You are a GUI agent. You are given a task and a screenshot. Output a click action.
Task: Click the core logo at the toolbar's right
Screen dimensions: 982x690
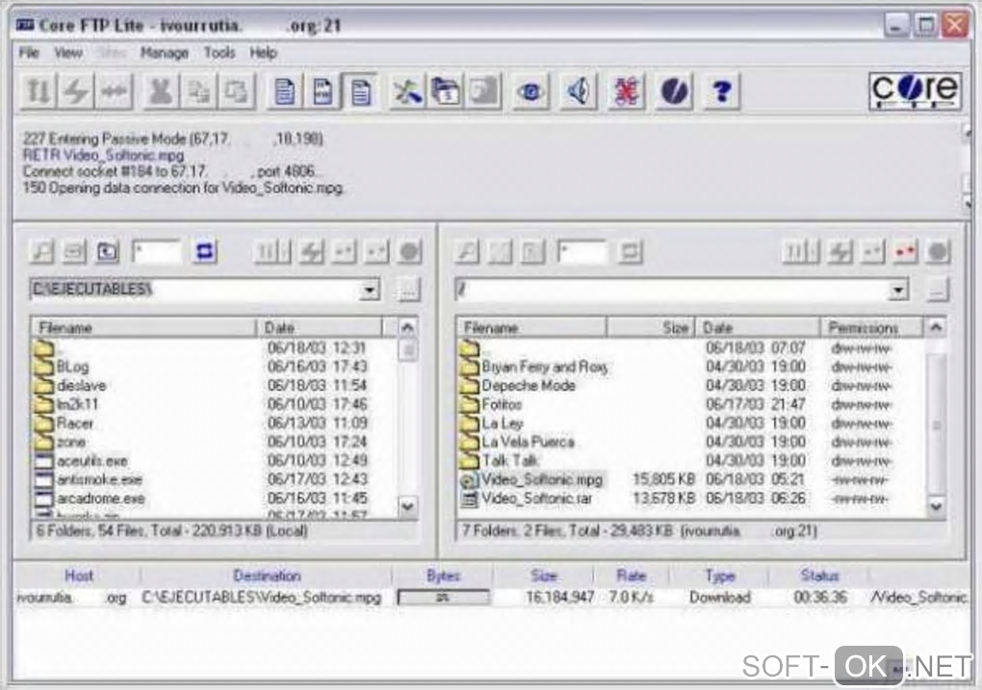pyautogui.click(x=916, y=91)
